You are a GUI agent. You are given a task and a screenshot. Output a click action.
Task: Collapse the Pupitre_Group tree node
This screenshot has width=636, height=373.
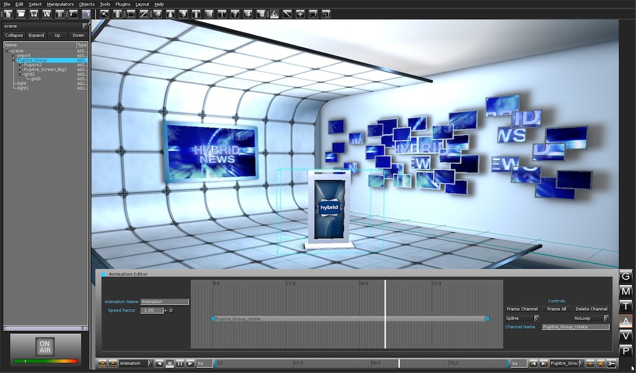(x=15, y=60)
